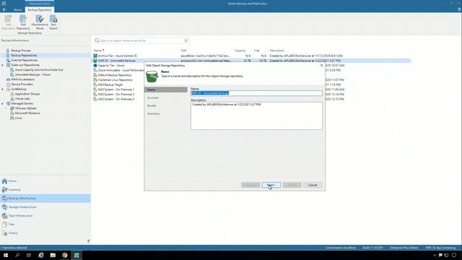This screenshot has height=260, width=462.
Task: Open Chrome from the taskbar
Action: point(64,255)
